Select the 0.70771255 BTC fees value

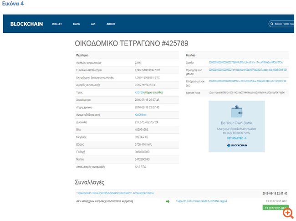point(145,85)
